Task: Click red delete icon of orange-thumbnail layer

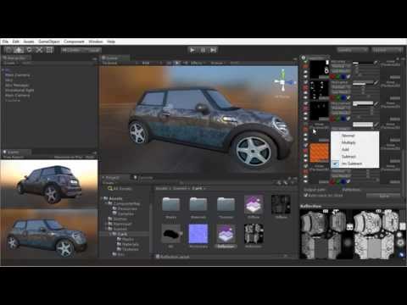Action: (305, 150)
